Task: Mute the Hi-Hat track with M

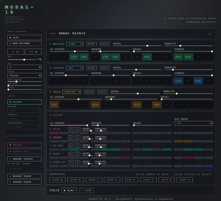Action: pos(71,146)
